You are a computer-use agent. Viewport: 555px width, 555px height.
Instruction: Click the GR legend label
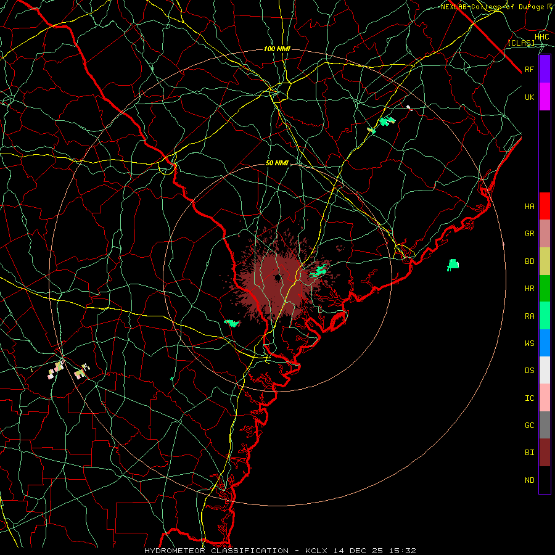(529, 234)
